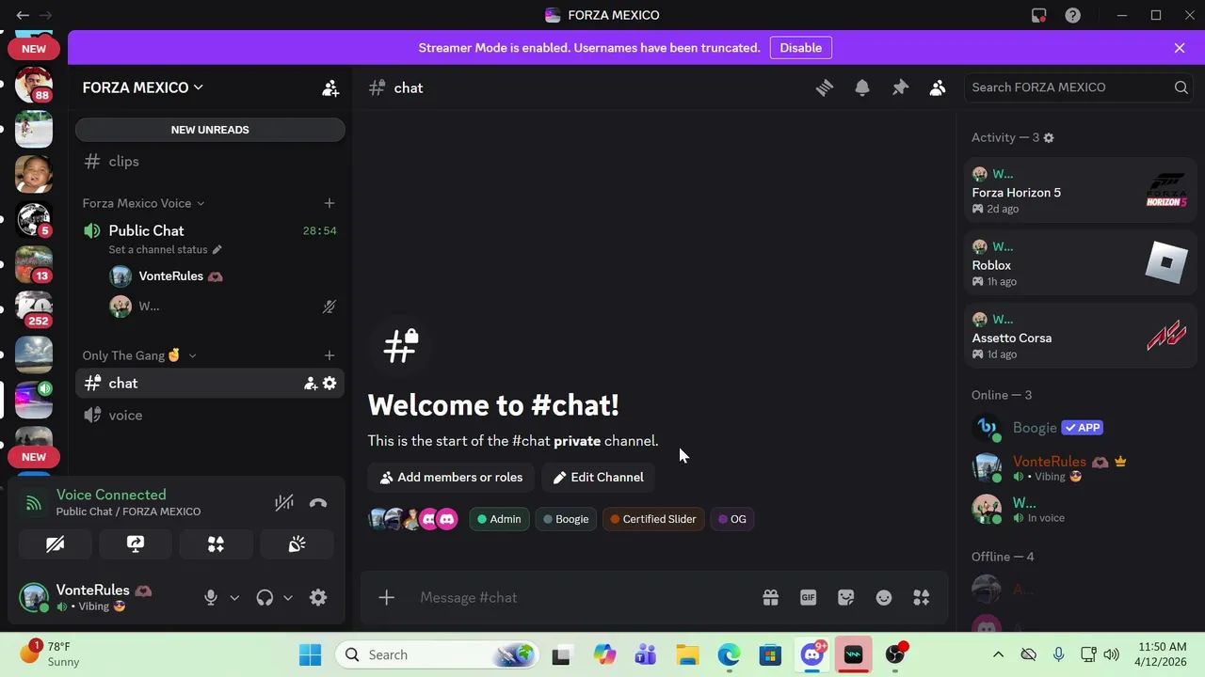Go back with title bar arrow
Image resolution: width=1205 pixels, height=677 pixels.
click(x=23, y=15)
